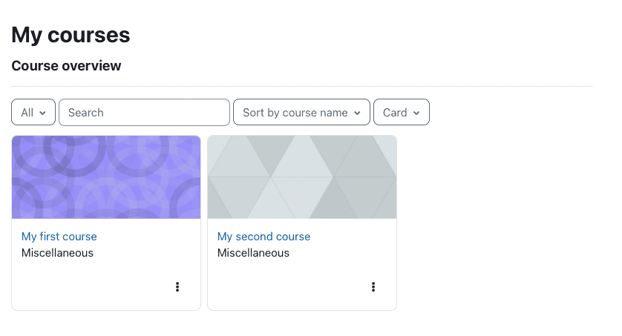Open the My first course link
The image size is (622, 336).
tap(59, 237)
